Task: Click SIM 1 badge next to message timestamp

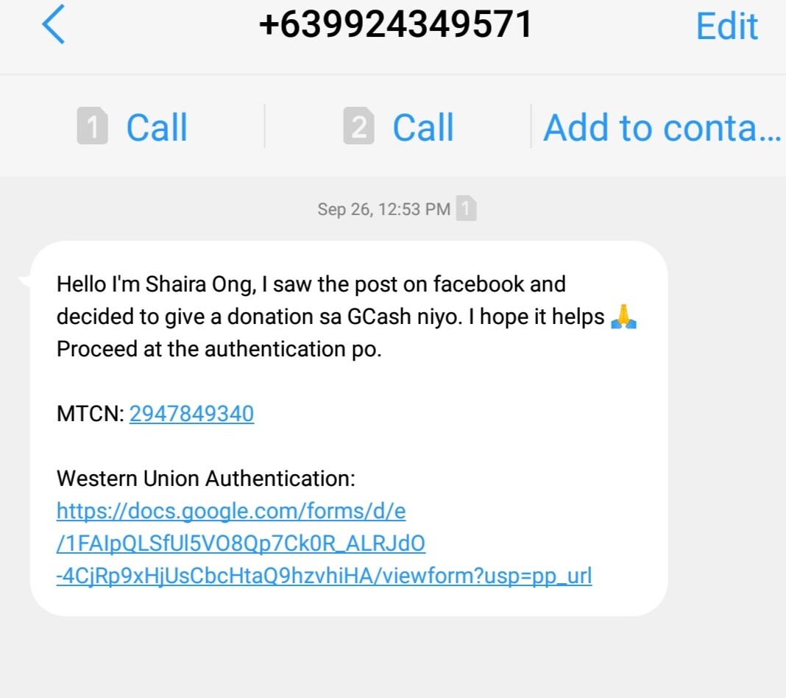Action: (x=466, y=209)
